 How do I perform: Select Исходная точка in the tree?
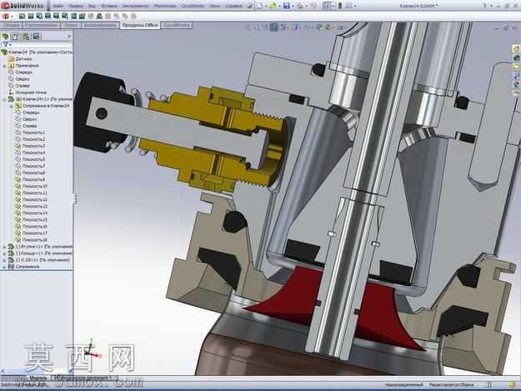coord(31,93)
